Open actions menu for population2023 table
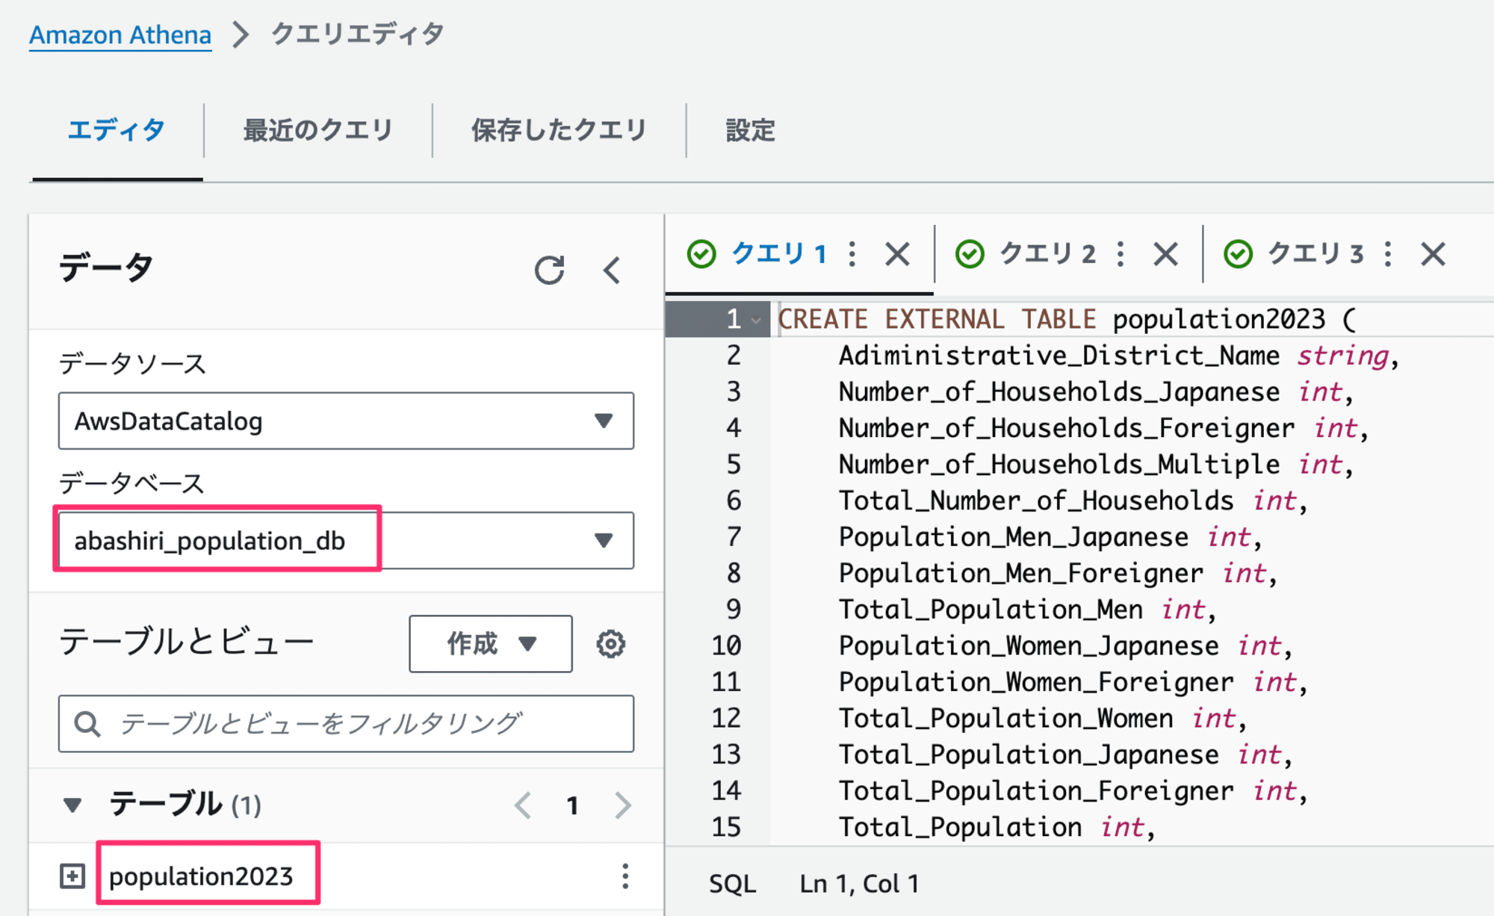Image resolution: width=1494 pixels, height=916 pixels. tap(625, 876)
